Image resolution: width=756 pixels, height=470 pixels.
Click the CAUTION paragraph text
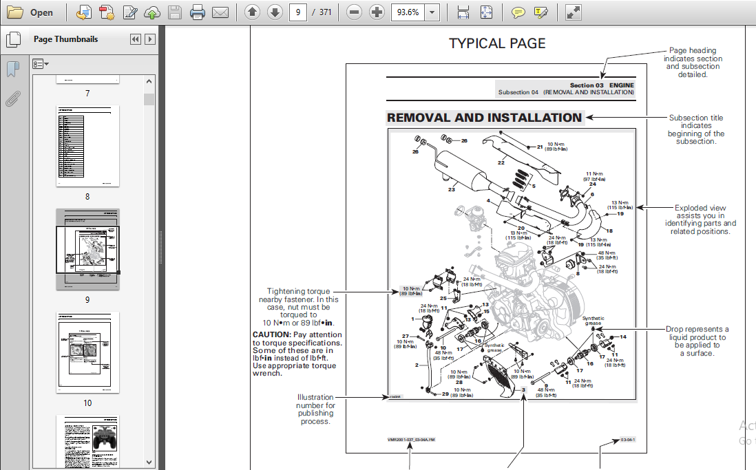[x=297, y=354]
